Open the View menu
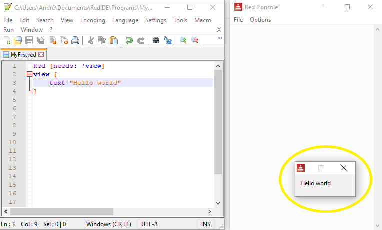This screenshot has width=382, height=230. [67, 20]
